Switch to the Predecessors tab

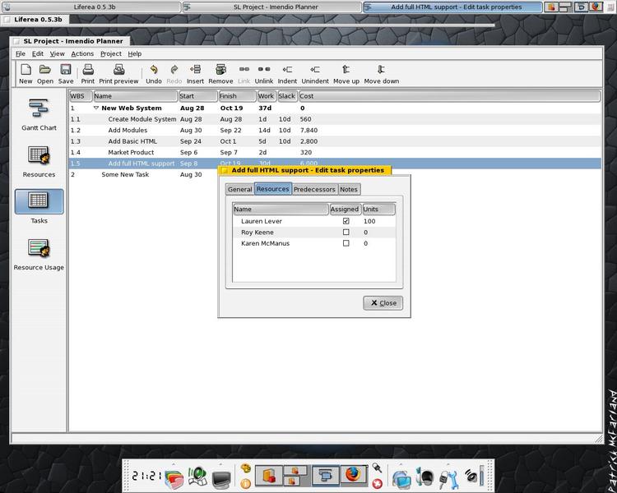[x=314, y=189]
